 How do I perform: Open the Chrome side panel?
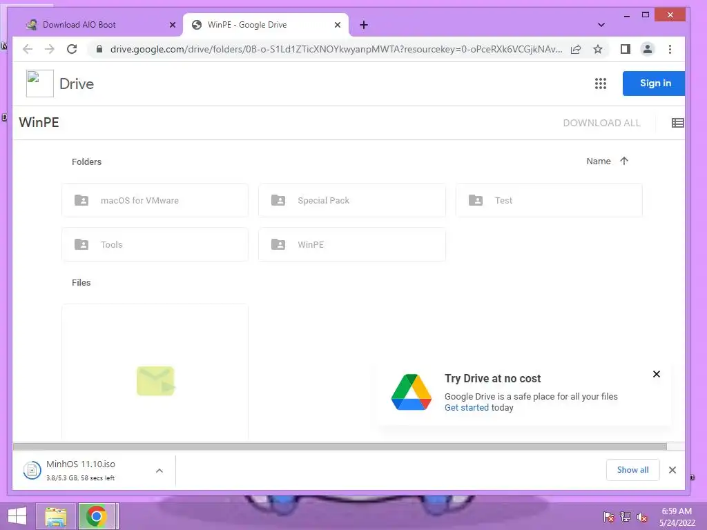(x=626, y=49)
